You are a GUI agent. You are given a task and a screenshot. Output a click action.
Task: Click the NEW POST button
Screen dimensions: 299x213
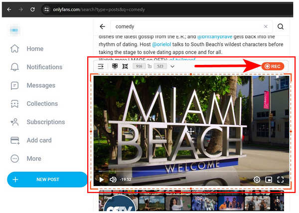click(47, 180)
